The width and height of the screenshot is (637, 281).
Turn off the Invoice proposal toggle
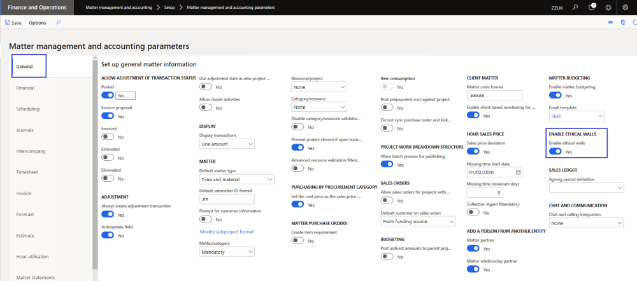108,116
